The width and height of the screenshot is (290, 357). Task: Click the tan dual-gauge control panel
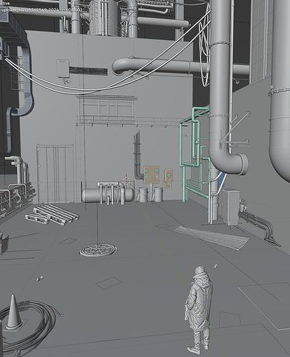tap(151, 175)
